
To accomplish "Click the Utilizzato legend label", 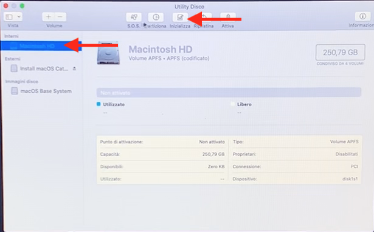I will (x=114, y=104).
